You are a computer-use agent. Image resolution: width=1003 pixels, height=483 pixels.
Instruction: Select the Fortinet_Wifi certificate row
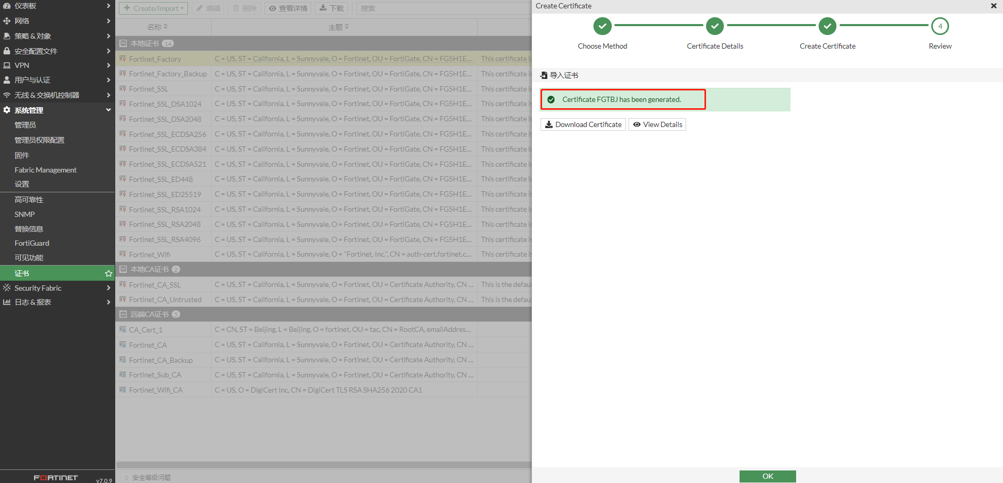324,255
